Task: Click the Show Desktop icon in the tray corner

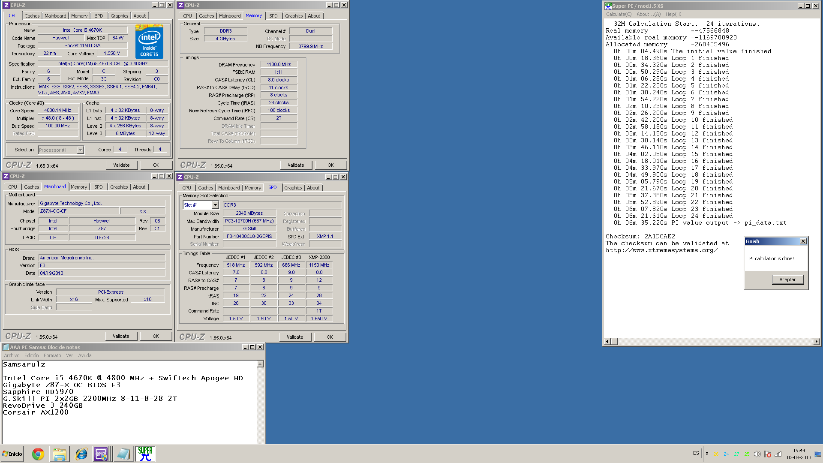Action: click(818, 454)
